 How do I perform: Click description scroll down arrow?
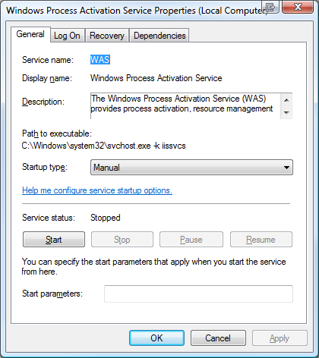tap(286, 113)
